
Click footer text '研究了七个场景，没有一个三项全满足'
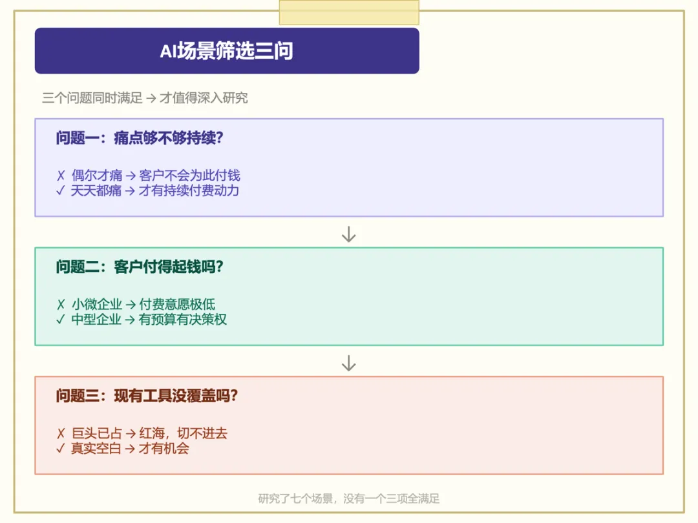(348, 498)
